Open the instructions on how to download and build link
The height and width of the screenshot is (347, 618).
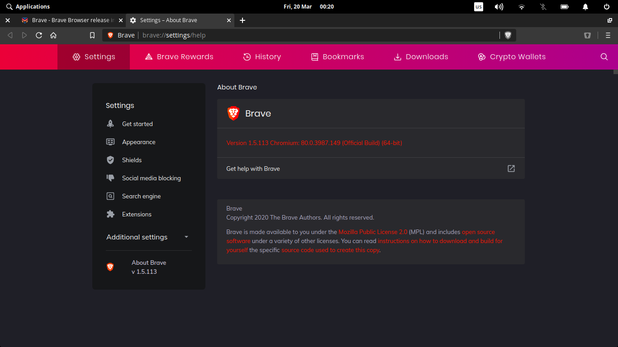pos(364,245)
